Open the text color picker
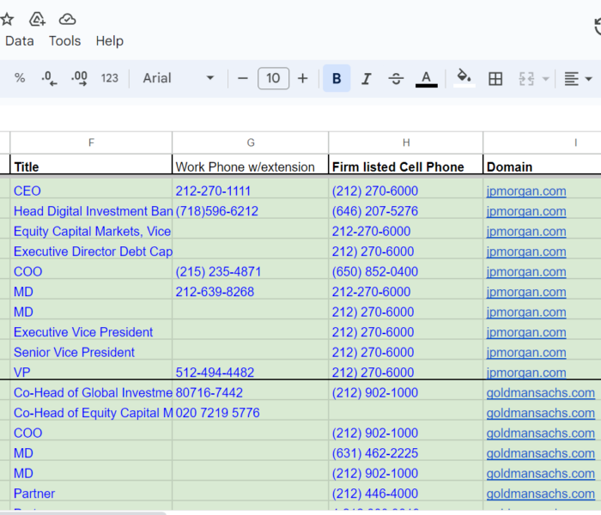Viewport: 601px width, 515px height. (x=426, y=79)
